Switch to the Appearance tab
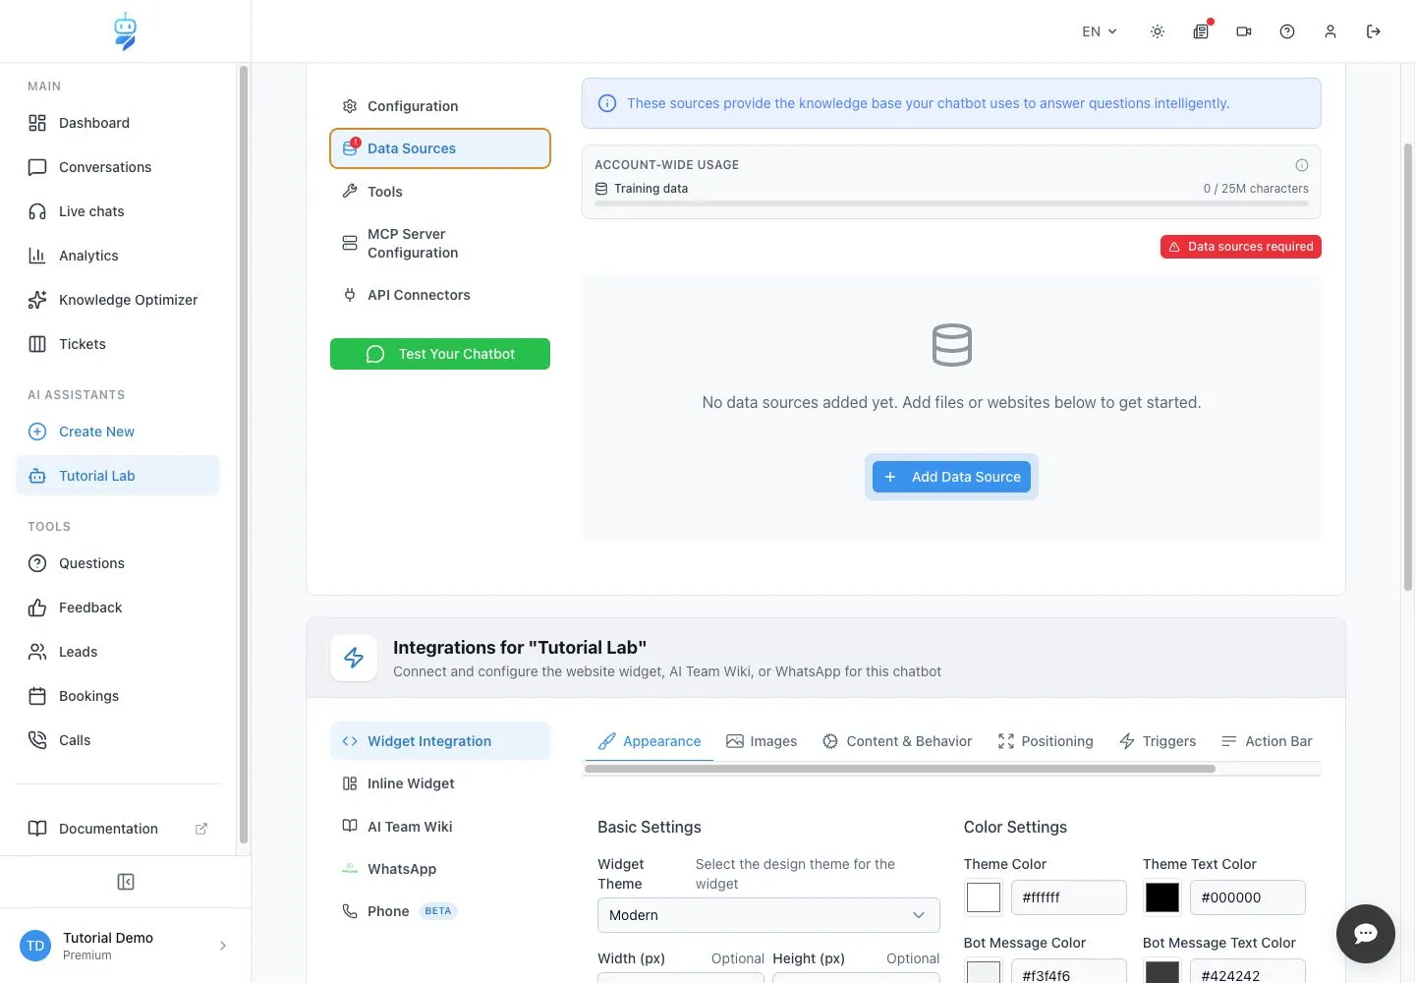 point(650,741)
